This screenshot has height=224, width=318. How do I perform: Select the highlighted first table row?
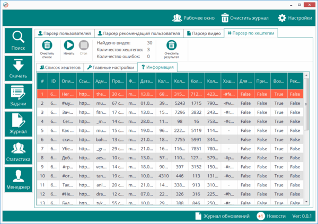170,94
